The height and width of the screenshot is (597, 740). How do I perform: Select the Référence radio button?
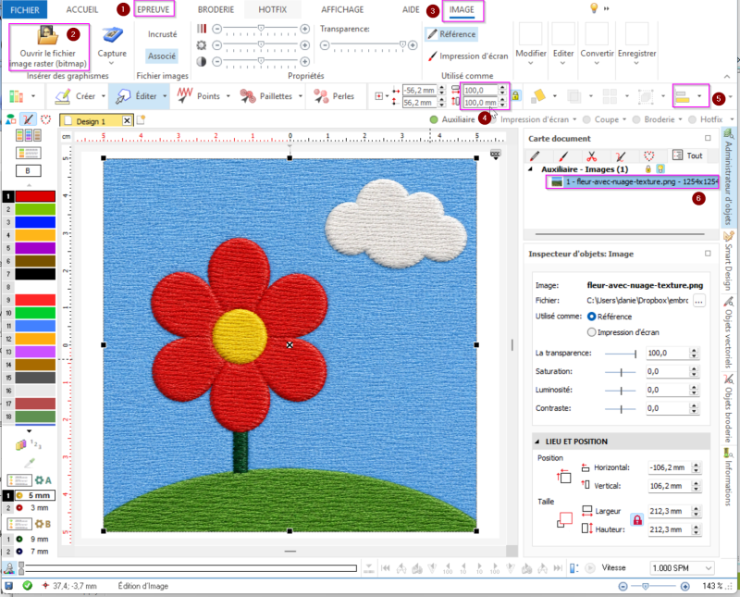pyautogui.click(x=591, y=317)
